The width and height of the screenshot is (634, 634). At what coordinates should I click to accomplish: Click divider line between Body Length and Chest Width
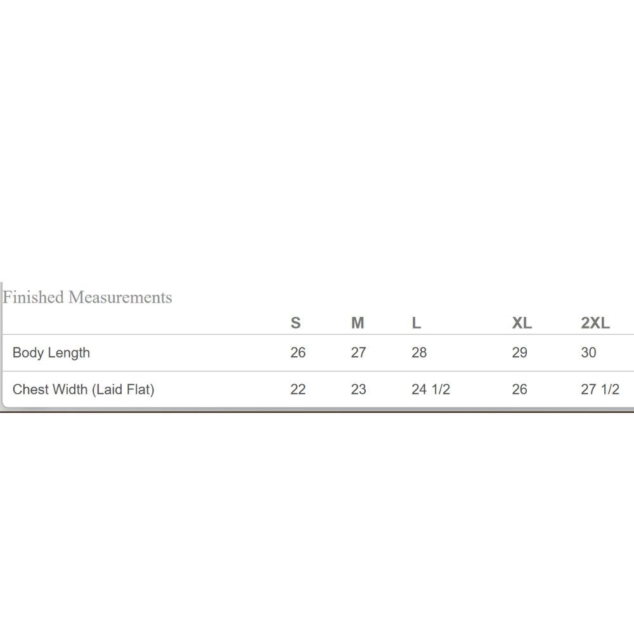pyautogui.click(x=317, y=372)
